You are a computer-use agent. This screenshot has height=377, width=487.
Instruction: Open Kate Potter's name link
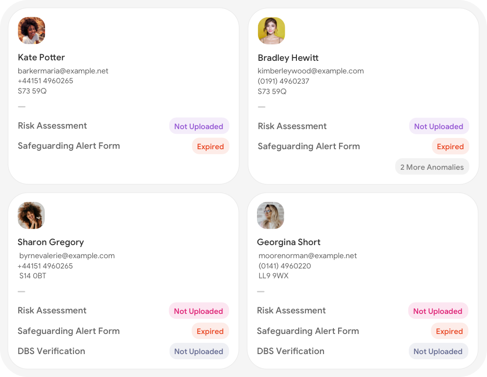click(41, 58)
